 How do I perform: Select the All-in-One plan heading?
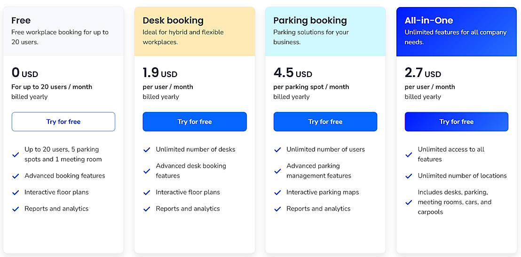tap(429, 20)
